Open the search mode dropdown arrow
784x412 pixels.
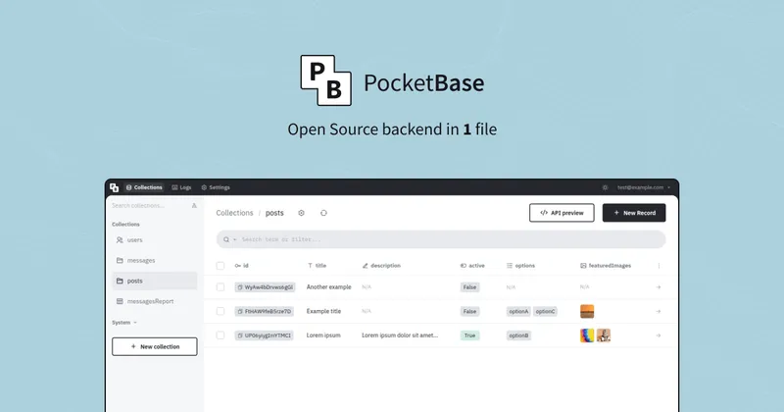point(234,239)
